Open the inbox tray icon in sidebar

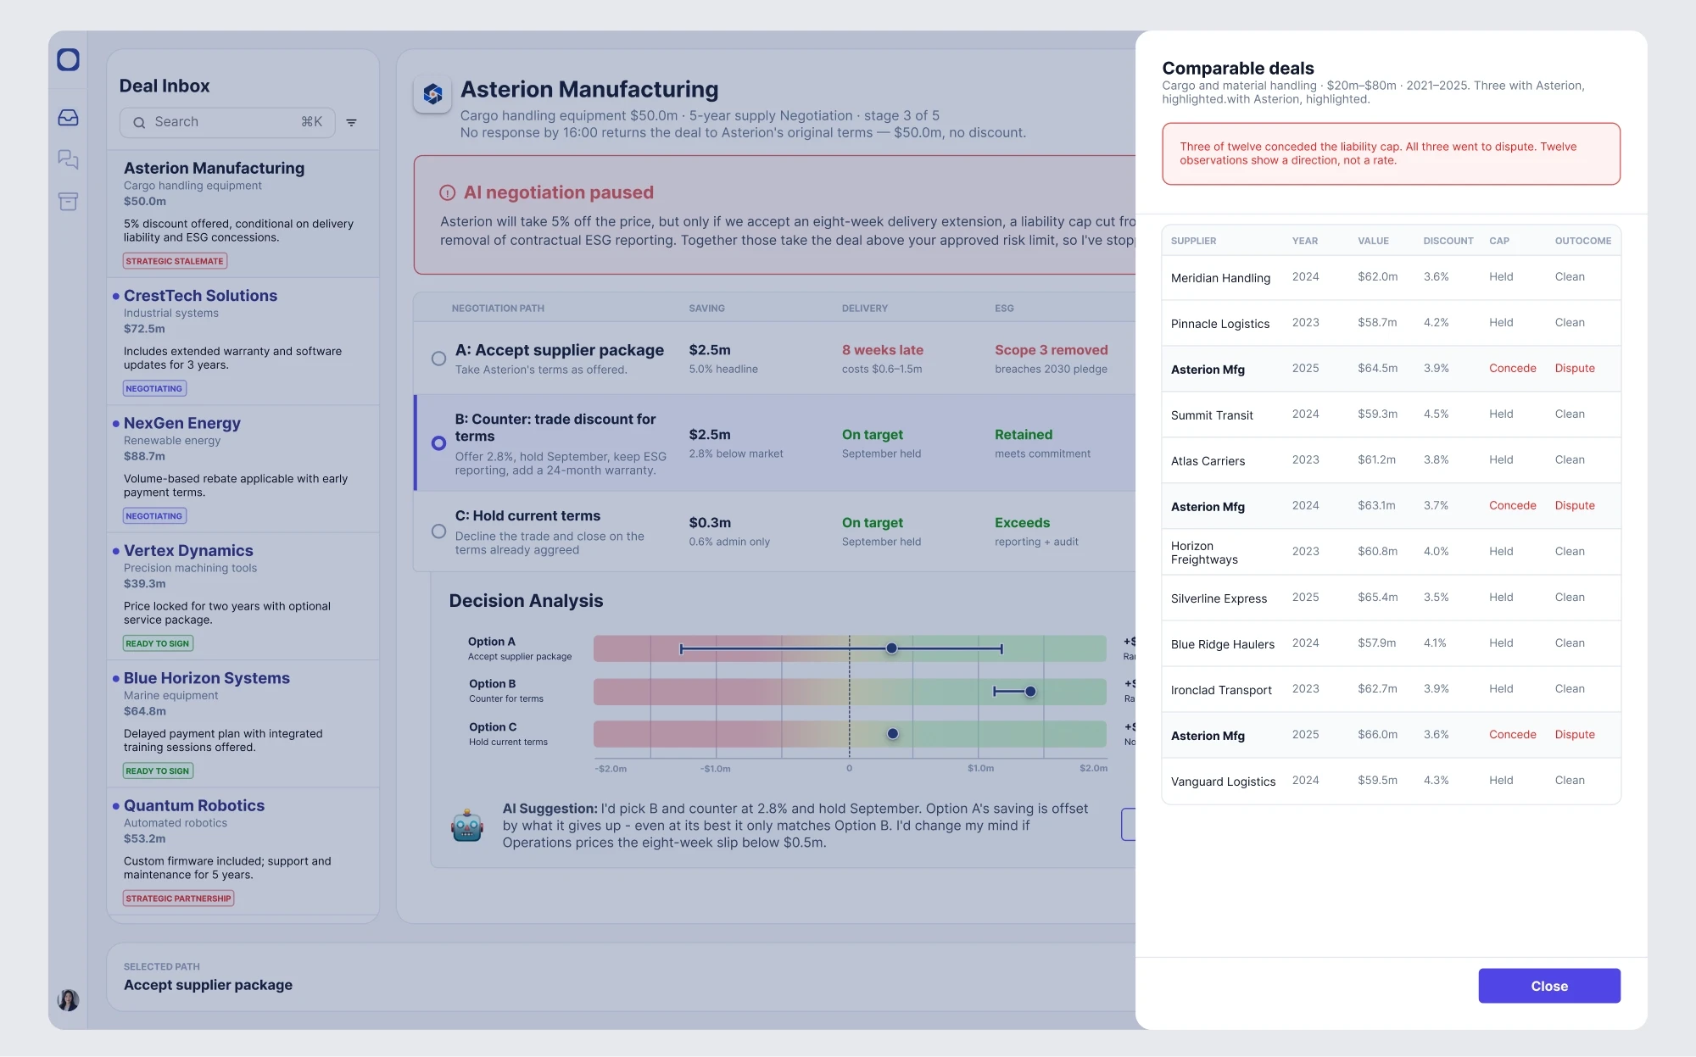pyautogui.click(x=68, y=118)
